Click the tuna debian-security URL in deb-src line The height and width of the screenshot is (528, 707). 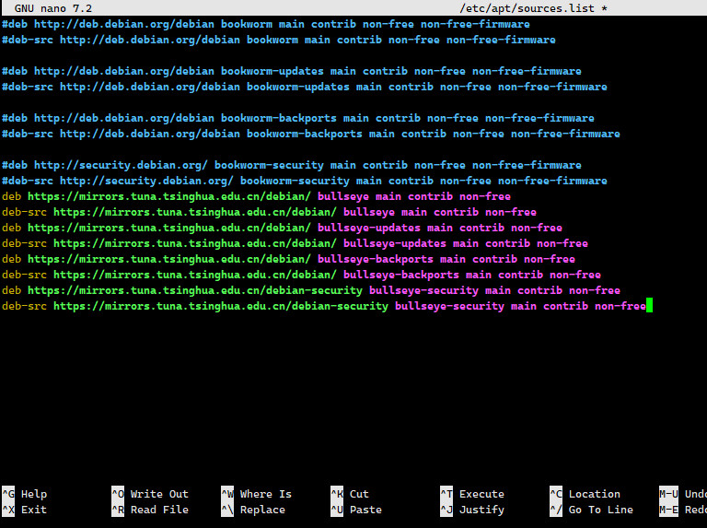coord(221,306)
